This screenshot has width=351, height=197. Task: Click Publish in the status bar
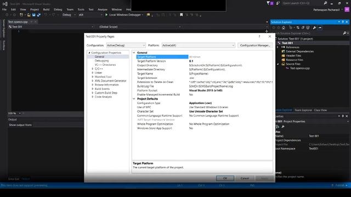(x=340, y=186)
